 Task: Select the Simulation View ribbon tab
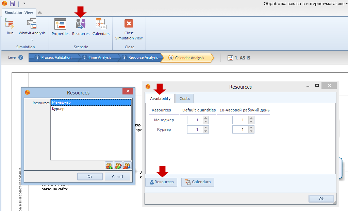click(x=19, y=13)
